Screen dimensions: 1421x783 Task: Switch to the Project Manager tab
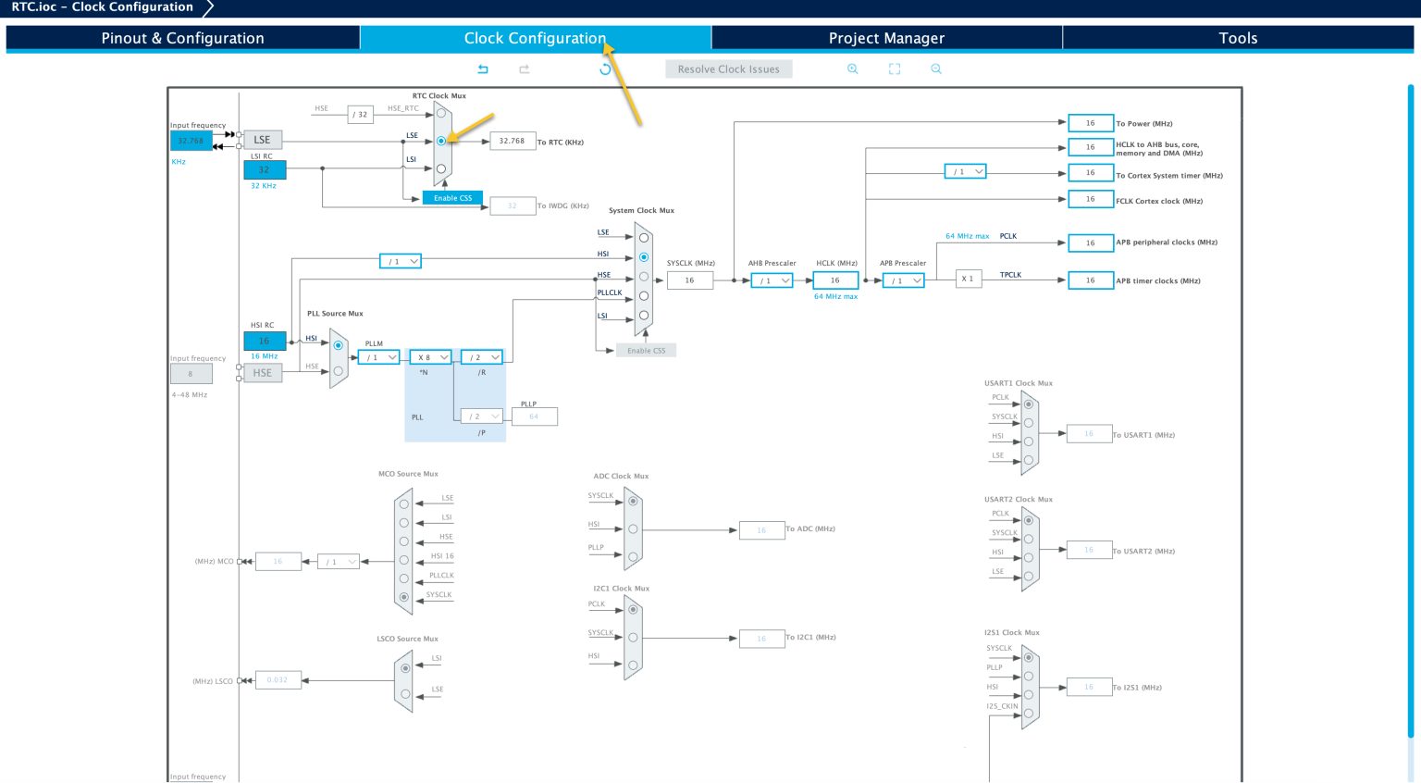pos(886,38)
